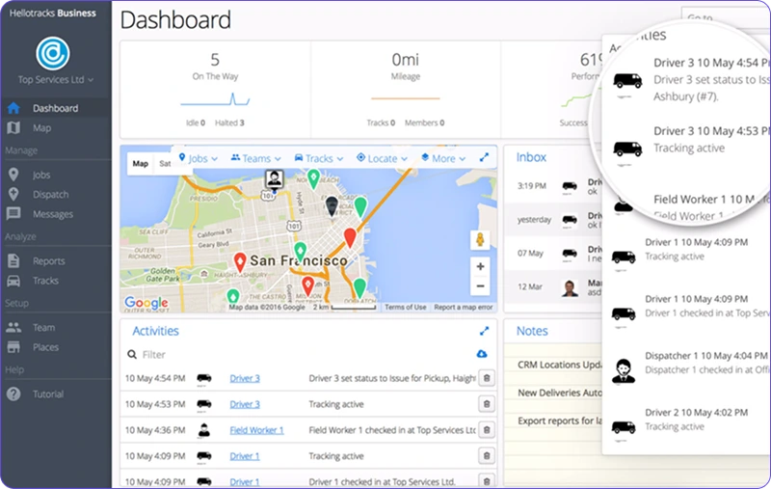Select the CRM Locations note
Image resolution: width=771 pixels, height=489 pixels.
click(559, 365)
